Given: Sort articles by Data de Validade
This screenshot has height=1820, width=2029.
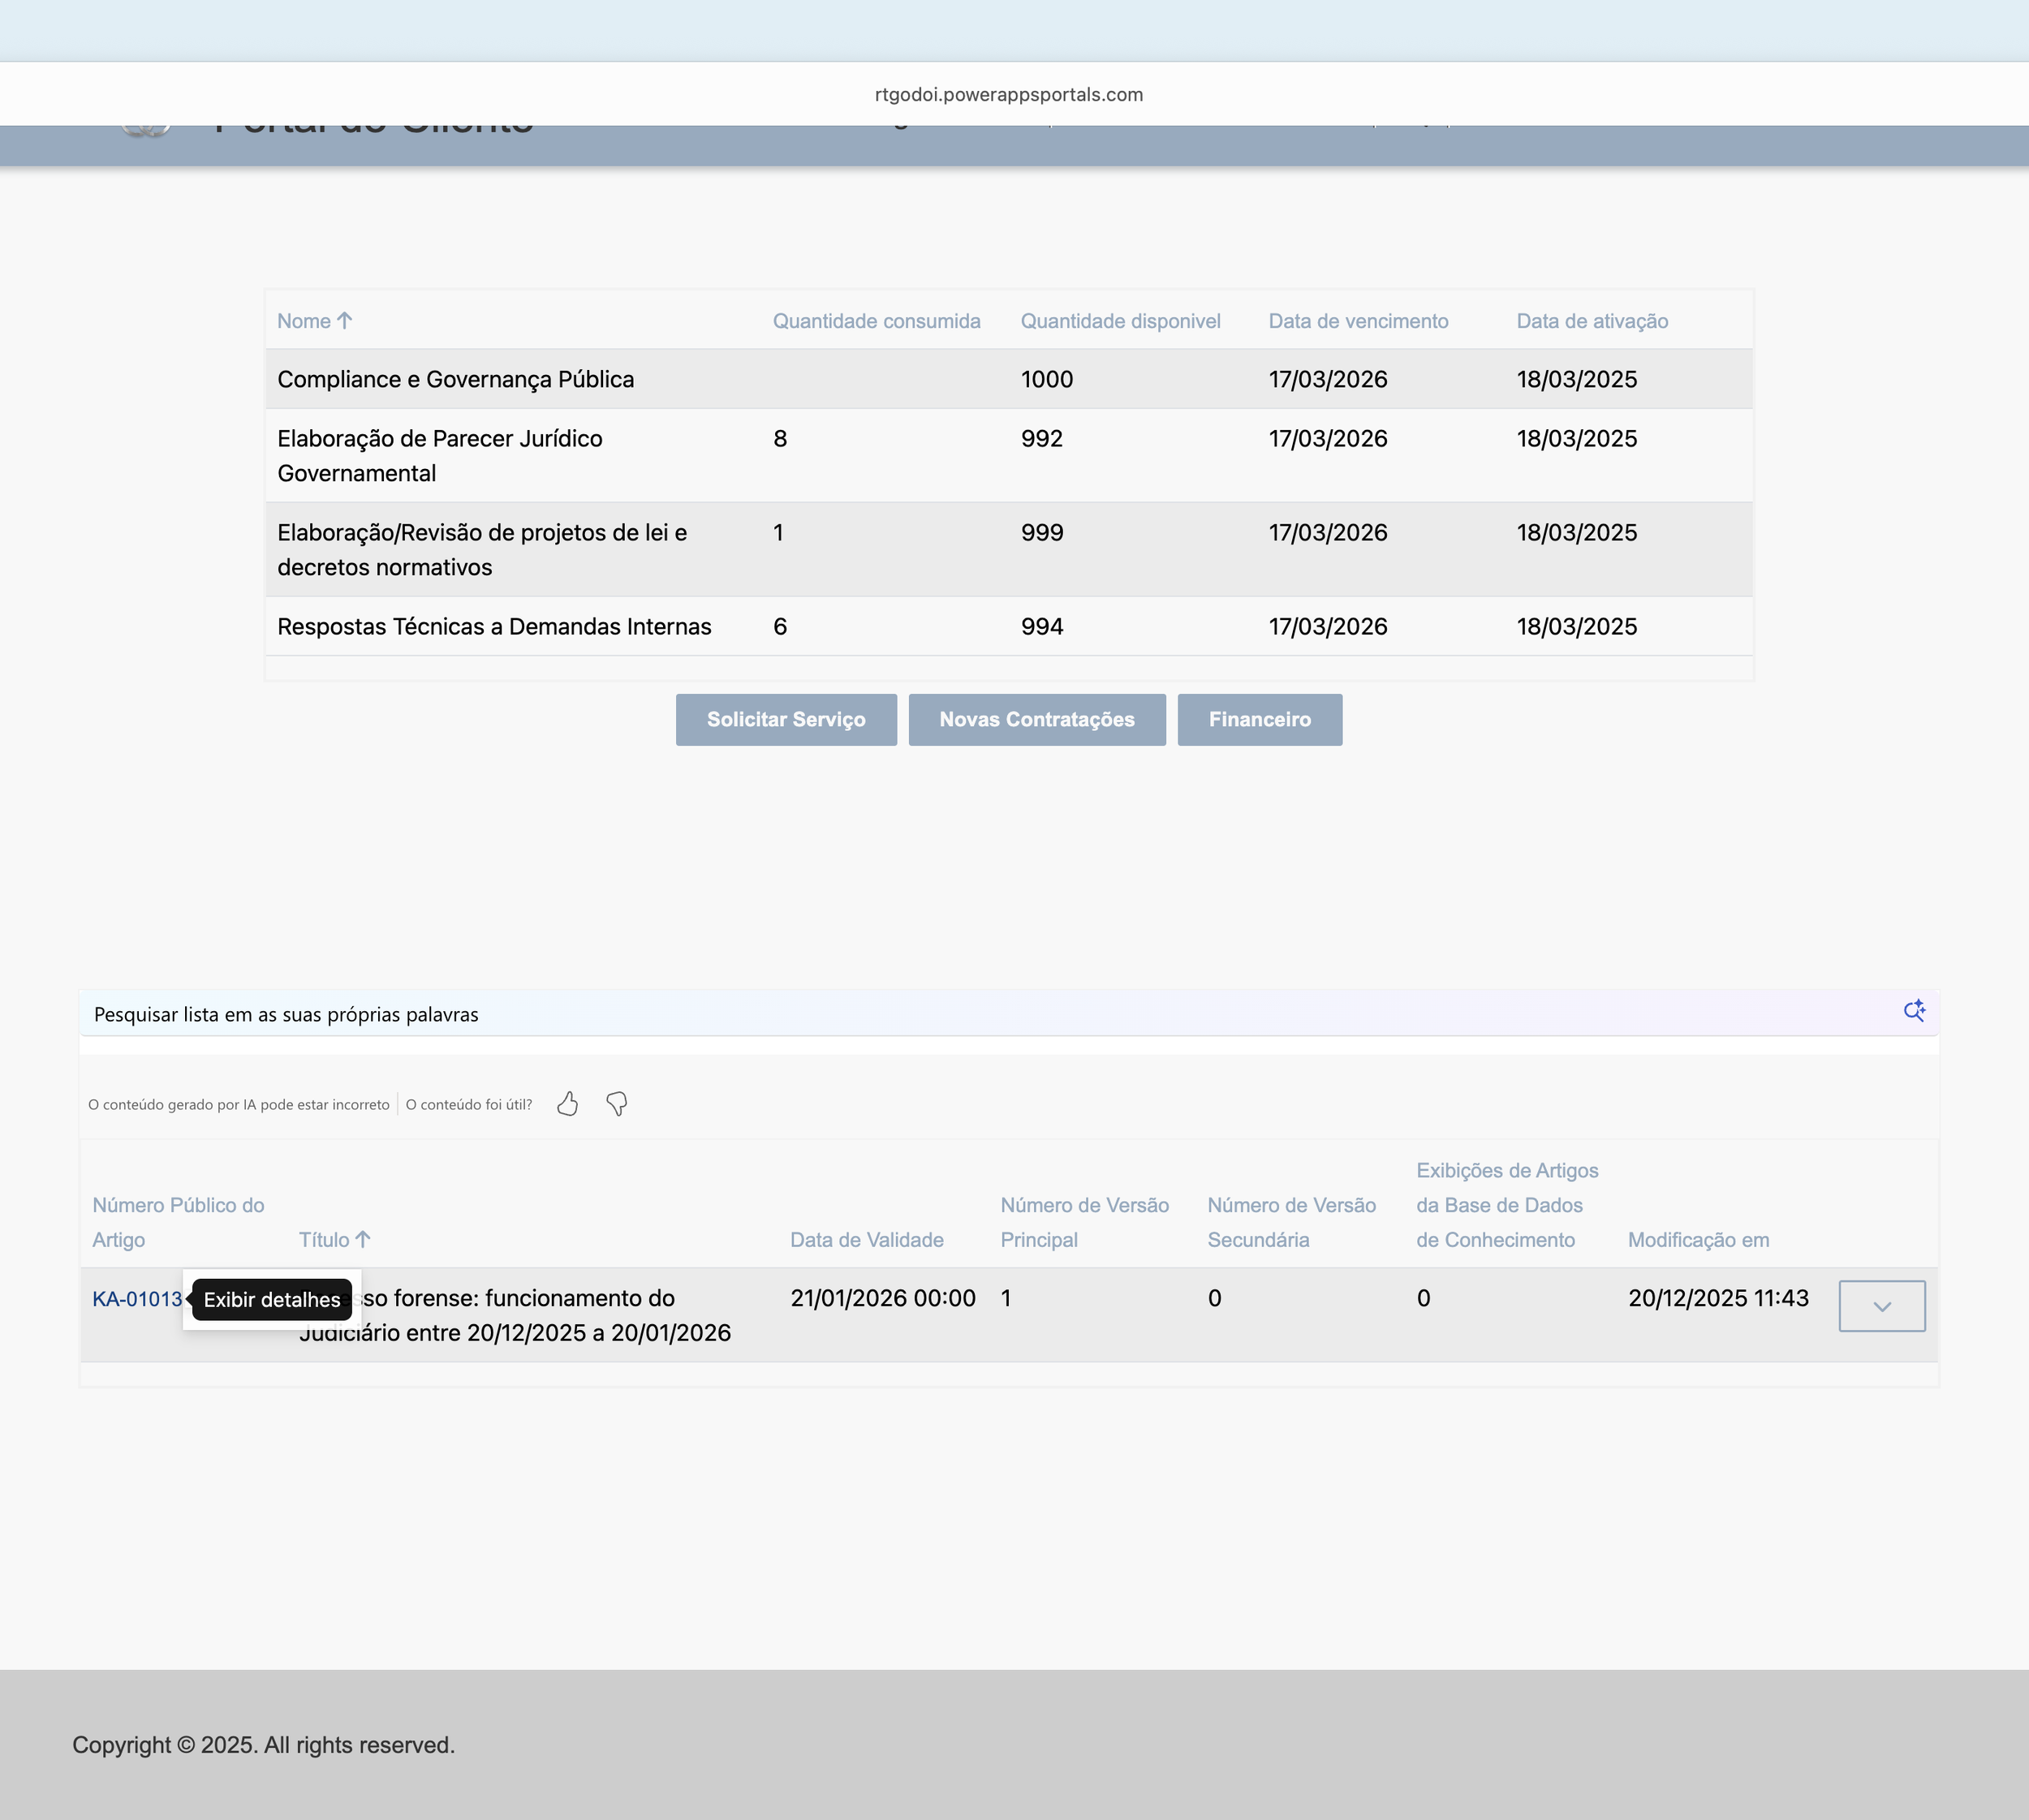Looking at the screenshot, I should [866, 1240].
